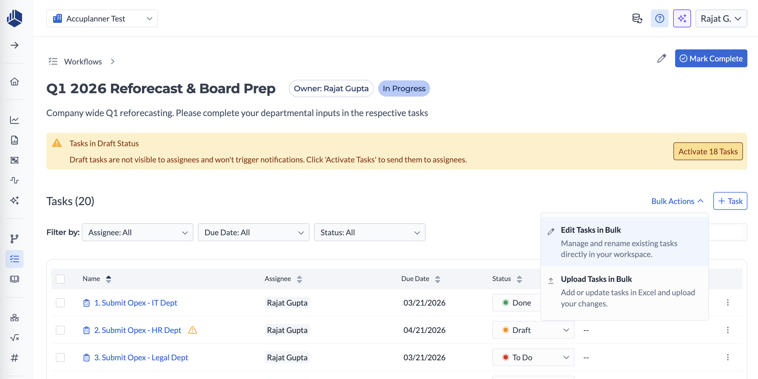Open the AI sparkle assistant button
The height and width of the screenshot is (379, 758).
pyautogui.click(x=682, y=18)
